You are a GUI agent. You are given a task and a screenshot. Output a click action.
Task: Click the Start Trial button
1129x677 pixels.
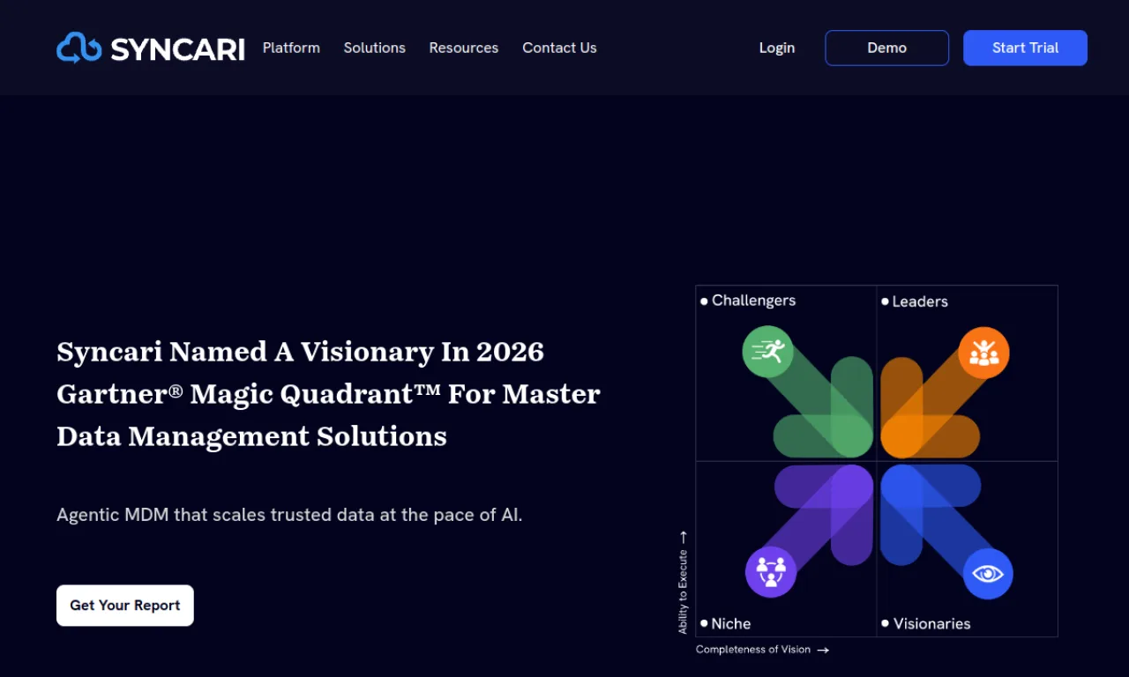pos(1025,48)
